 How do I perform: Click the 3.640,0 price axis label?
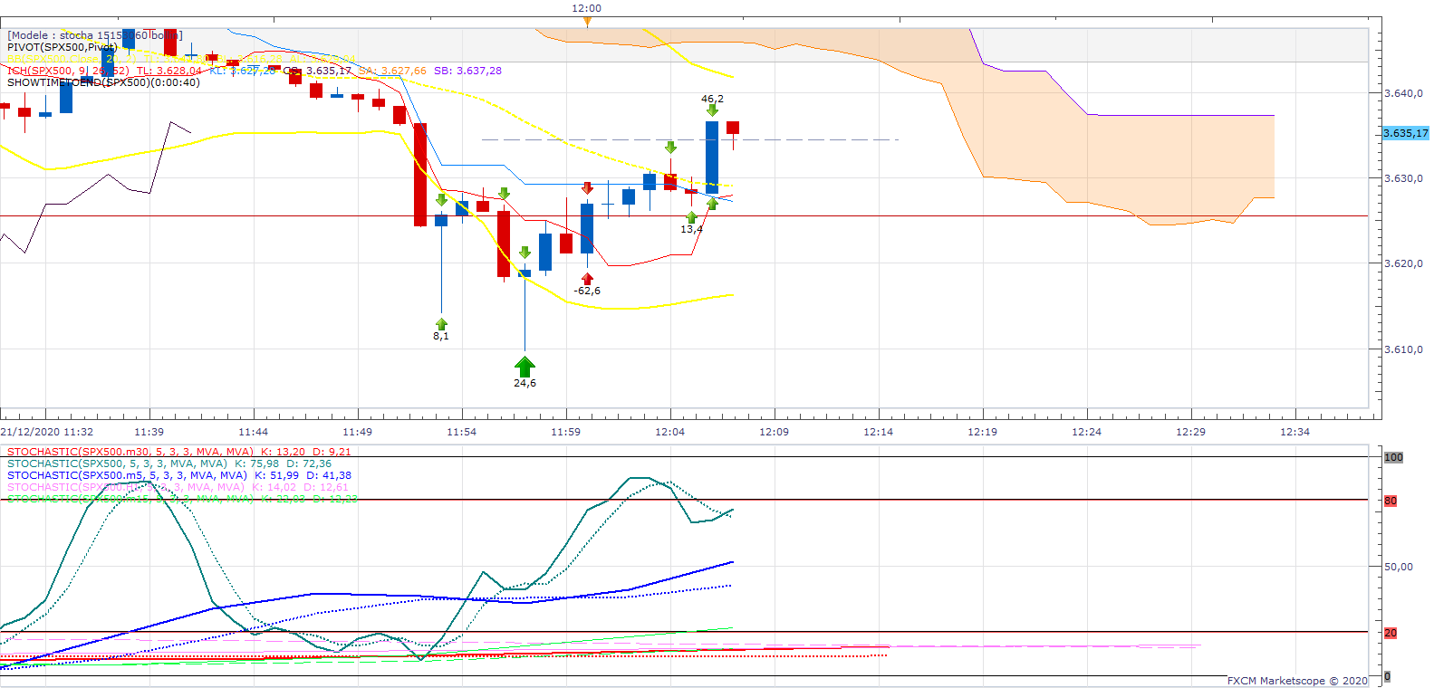coord(1403,93)
